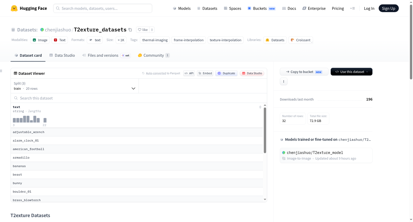Click the Image modality tag
Screen dimensions: 413x222
click(40, 40)
